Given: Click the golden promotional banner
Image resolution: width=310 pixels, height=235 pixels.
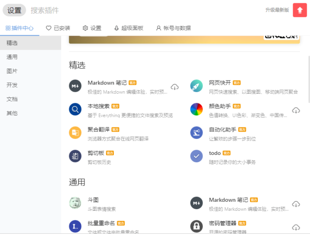Looking at the screenshot, I should [184, 39].
